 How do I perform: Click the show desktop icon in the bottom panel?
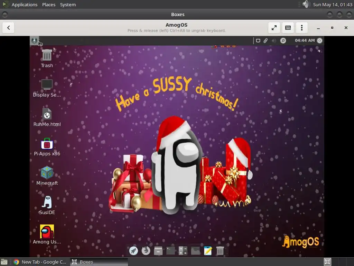tap(4, 262)
